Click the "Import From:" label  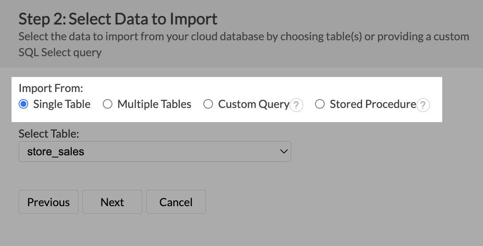(51, 88)
